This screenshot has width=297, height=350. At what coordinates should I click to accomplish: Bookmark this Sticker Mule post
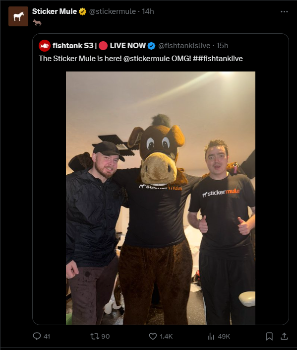click(269, 336)
